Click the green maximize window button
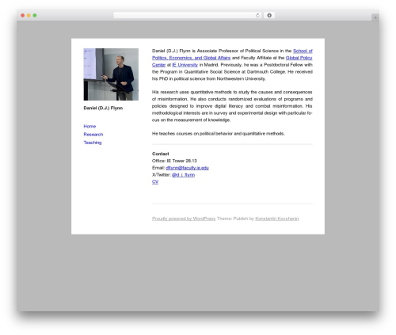Screen dimensions: 396x335 [x=35, y=15]
